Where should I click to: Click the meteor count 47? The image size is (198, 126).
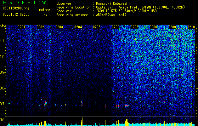click(46, 14)
